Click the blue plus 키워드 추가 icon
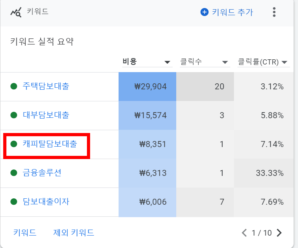298x248 pixels. (205, 12)
